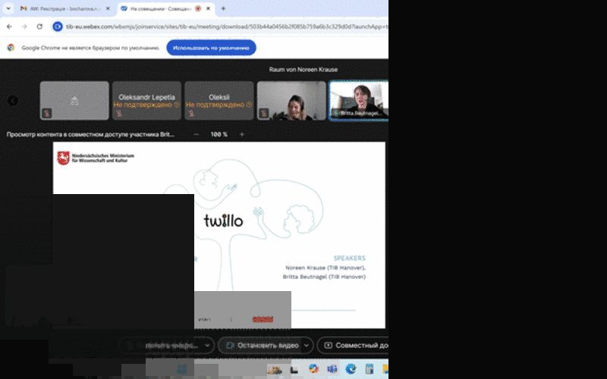Click Britta Beutnagel (TIB Hanover) speaker text
This screenshot has height=379, width=607.
[x=324, y=277]
